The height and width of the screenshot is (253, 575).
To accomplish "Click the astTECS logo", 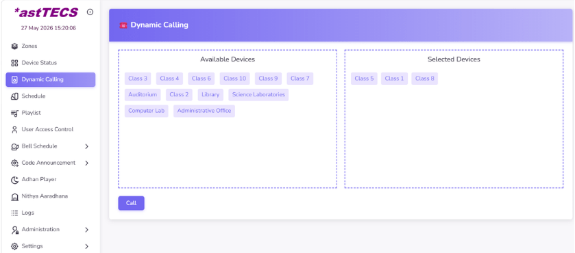I will 46,12.
